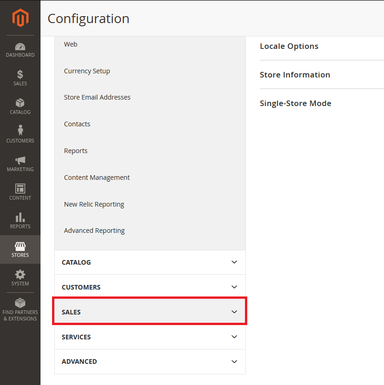This screenshot has width=384, height=385.
Task: Open the Catalog box sidebar icon
Action: (x=20, y=103)
